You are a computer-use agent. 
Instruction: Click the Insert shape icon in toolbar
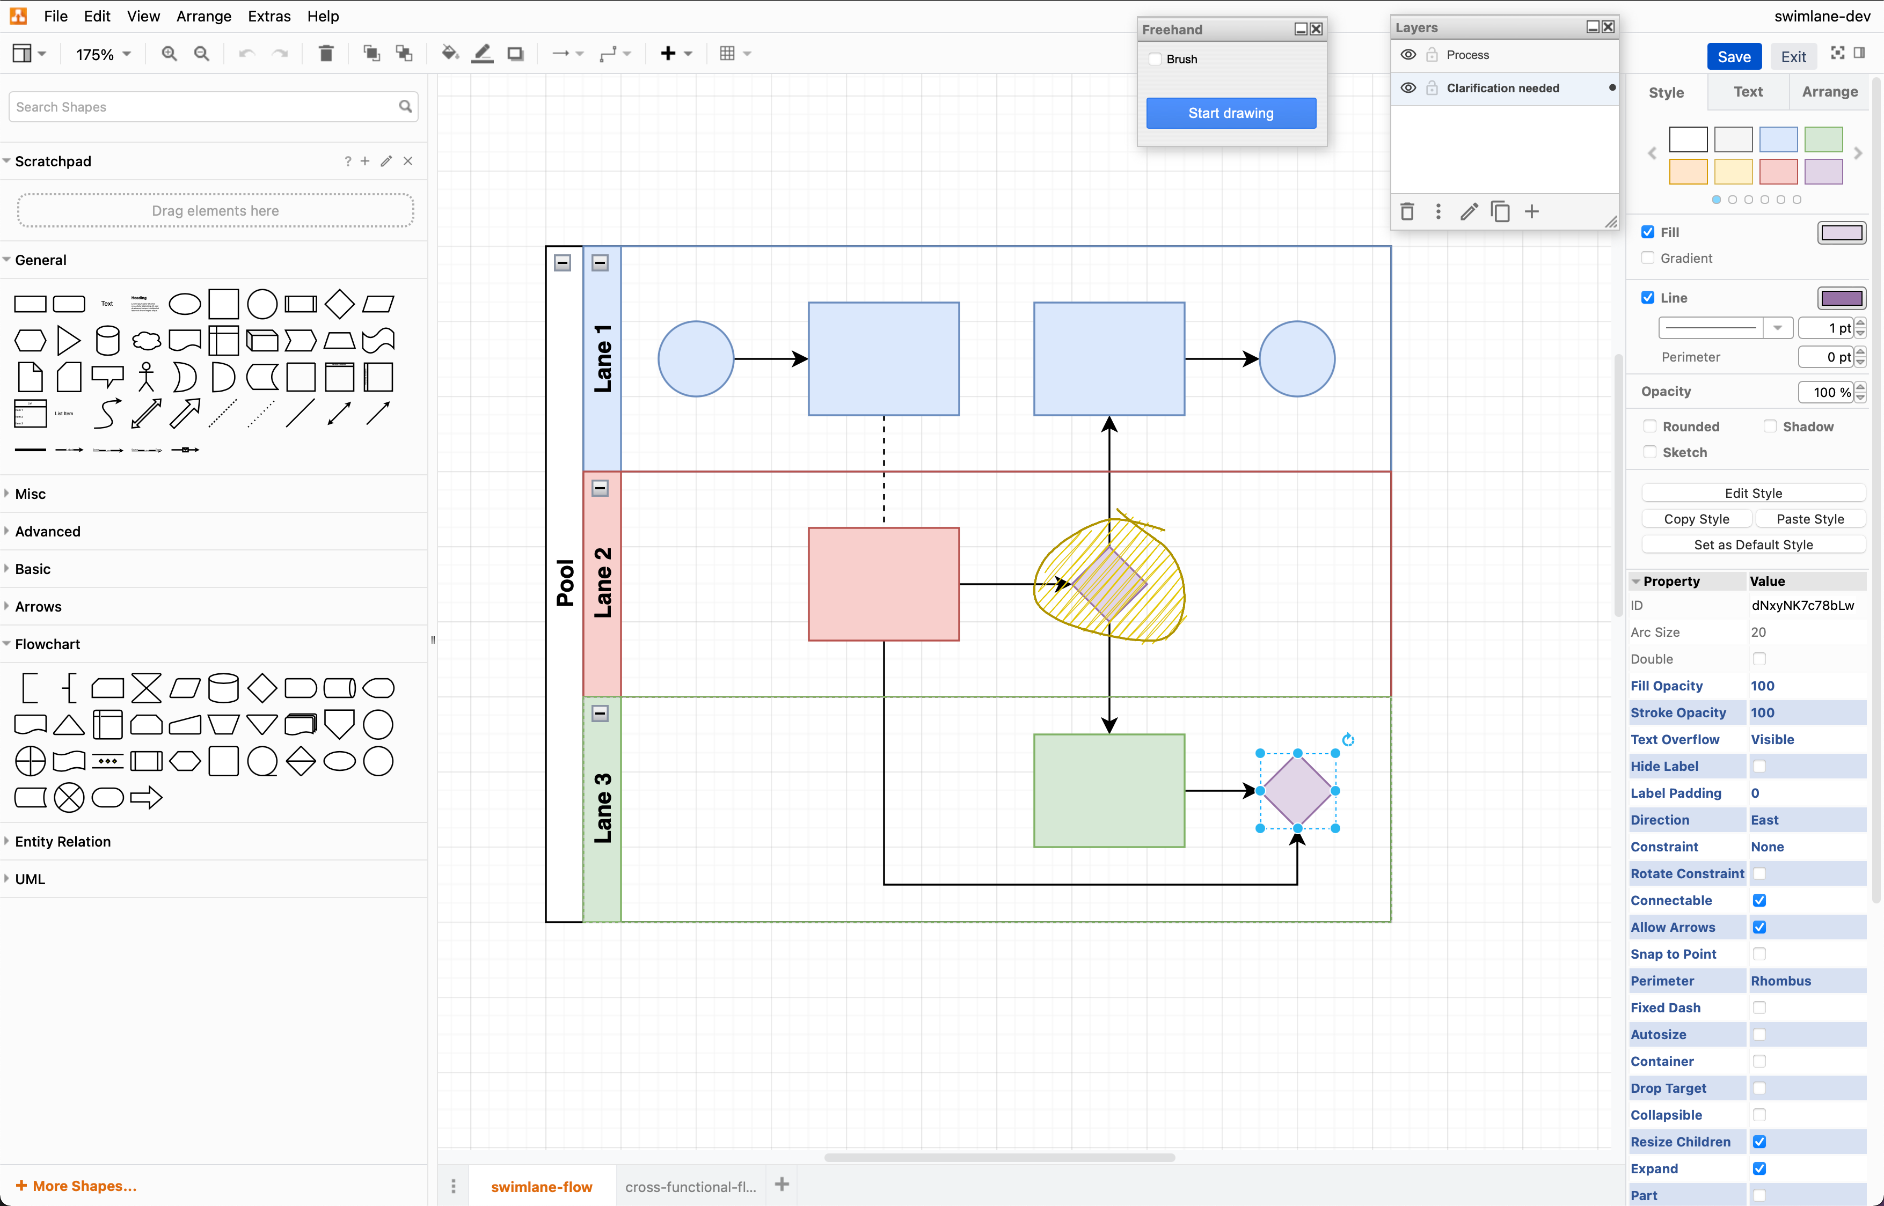pyautogui.click(x=667, y=52)
